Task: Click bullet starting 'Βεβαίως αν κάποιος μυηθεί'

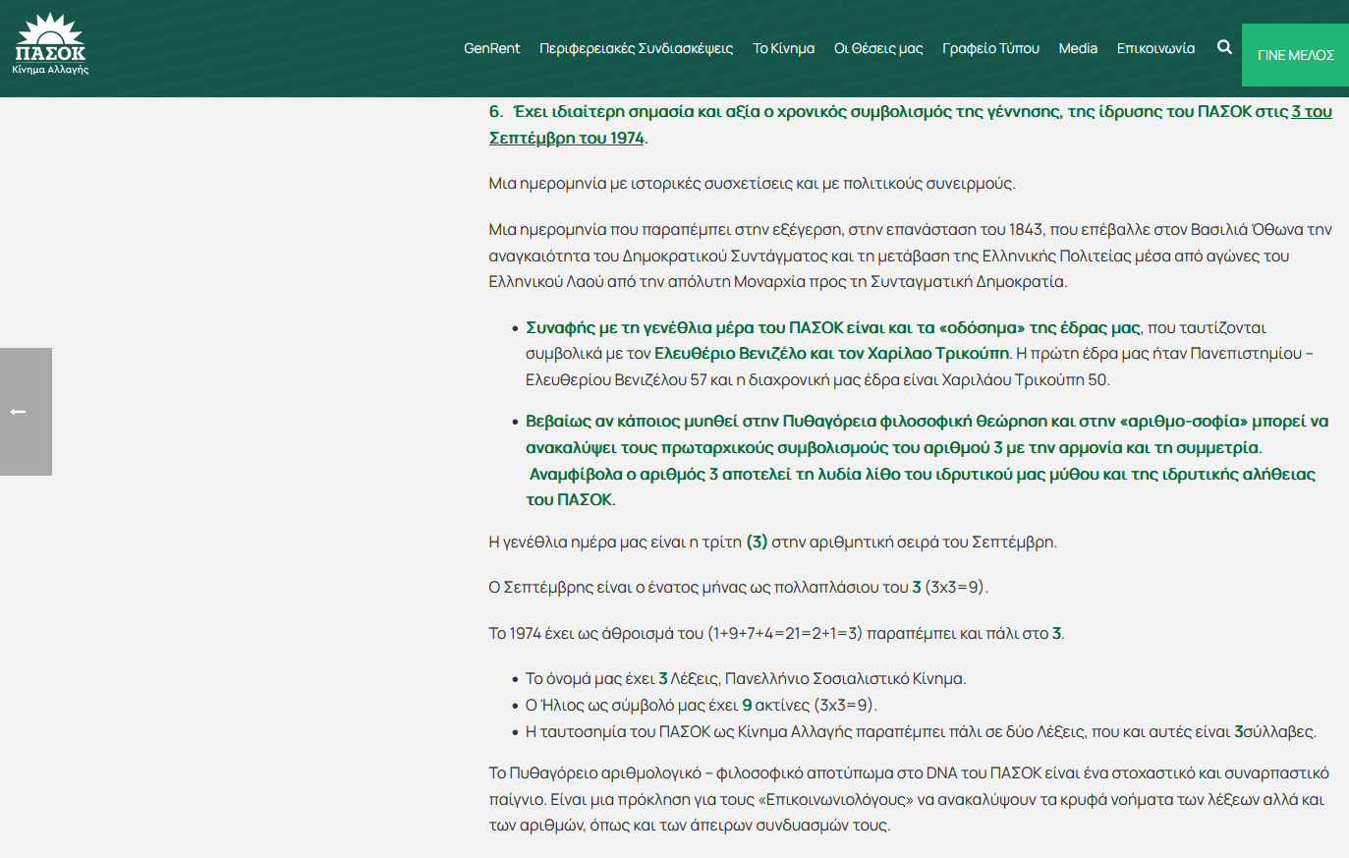Action: (927, 460)
